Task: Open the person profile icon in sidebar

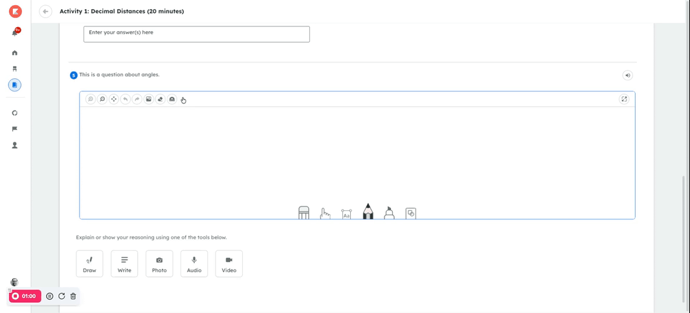Action: (x=14, y=145)
